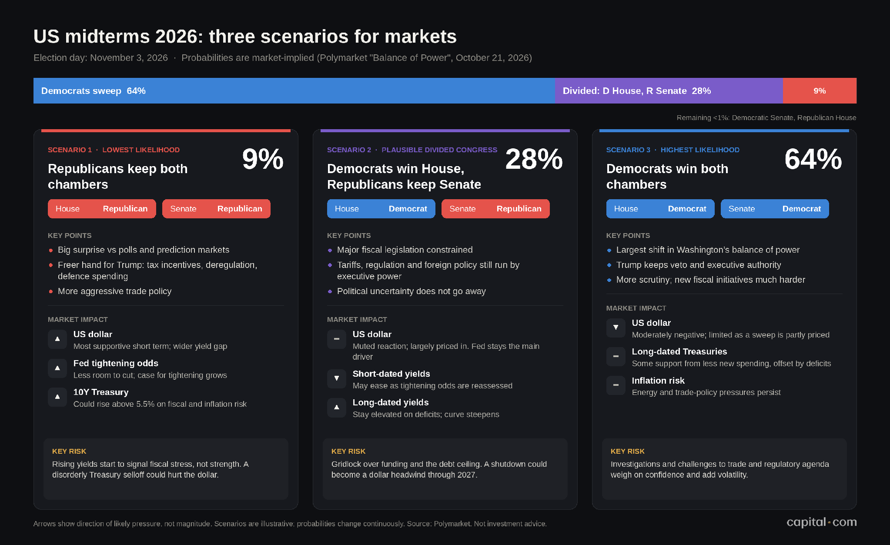Click the title 'Republicans keep both chambers'

point(118,177)
